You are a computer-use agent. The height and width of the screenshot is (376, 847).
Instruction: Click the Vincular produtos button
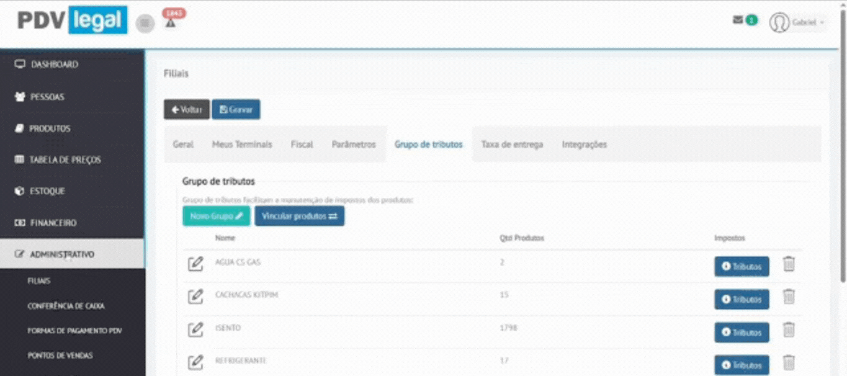(299, 216)
